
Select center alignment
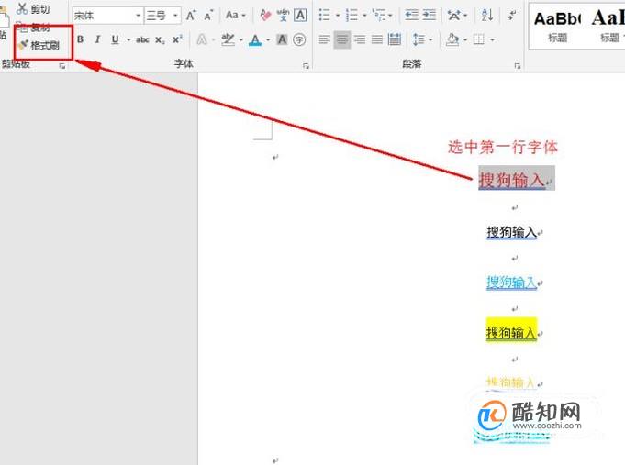click(x=342, y=39)
